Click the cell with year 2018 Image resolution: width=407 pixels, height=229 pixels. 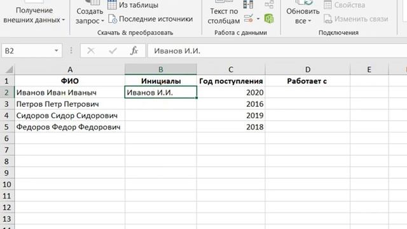pyautogui.click(x=231, y=127)
